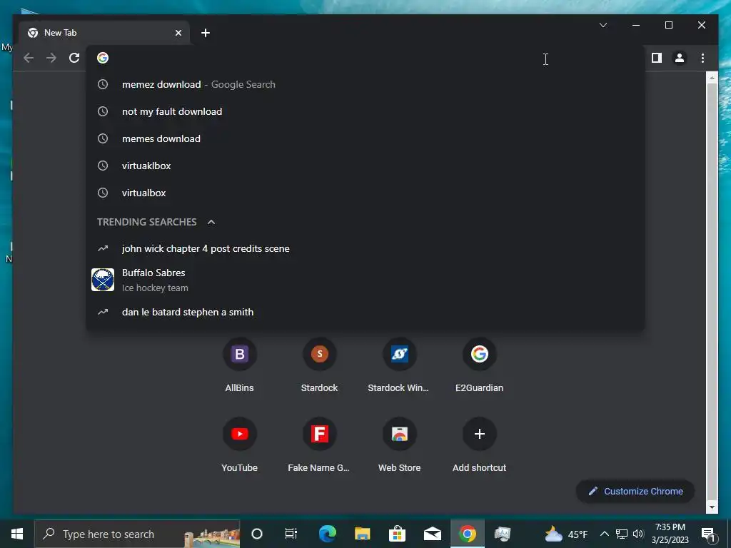The width and height of the screenshot is (731, 548).
Task: Open File Explorer from taskbar
Action: [x=362, y=534]
